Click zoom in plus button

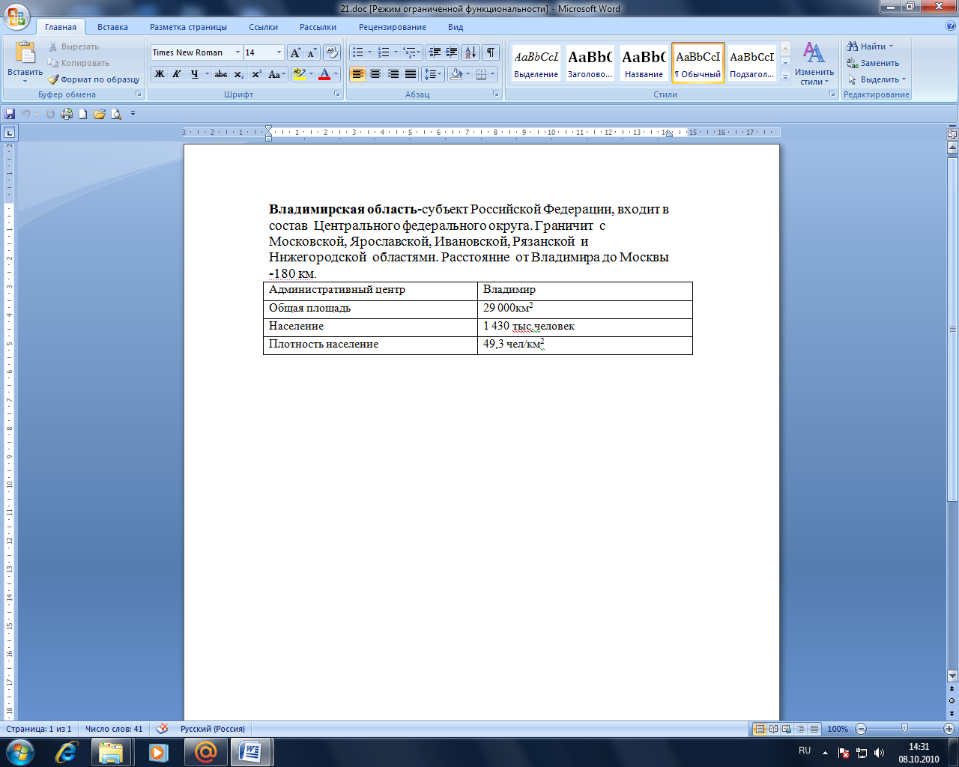[949, 729]
